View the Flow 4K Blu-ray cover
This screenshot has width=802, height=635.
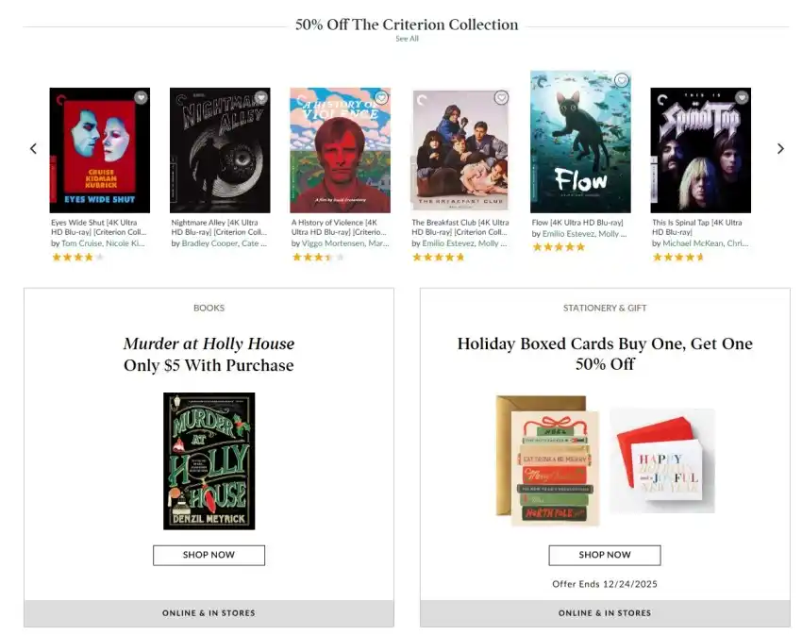click(580, 142)
